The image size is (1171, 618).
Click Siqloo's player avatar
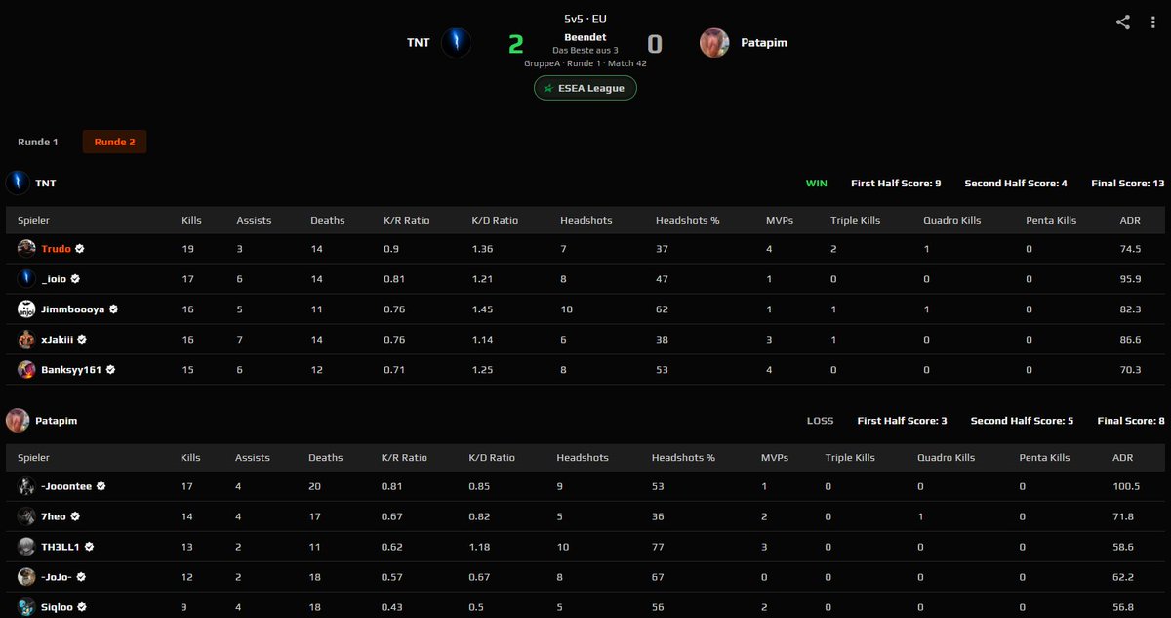(x=26, y=607)
